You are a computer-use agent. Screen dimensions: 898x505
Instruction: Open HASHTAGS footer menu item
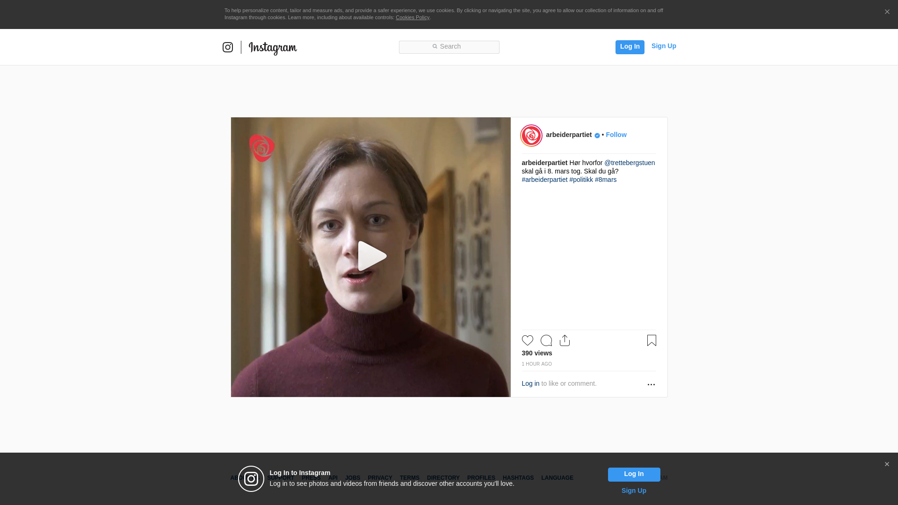click(518, 478)
